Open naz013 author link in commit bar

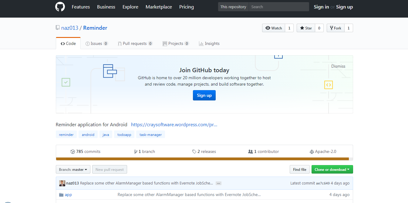[x=72, y=183]
